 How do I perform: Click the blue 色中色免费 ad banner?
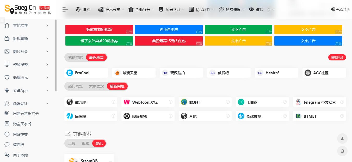[169, 30]
